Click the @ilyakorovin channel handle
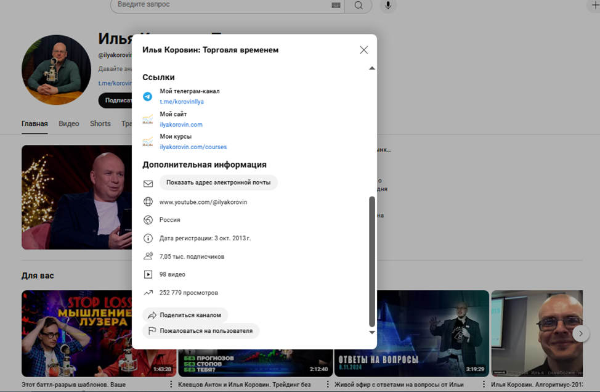600x392 pixels. click(x=115, y=55)
